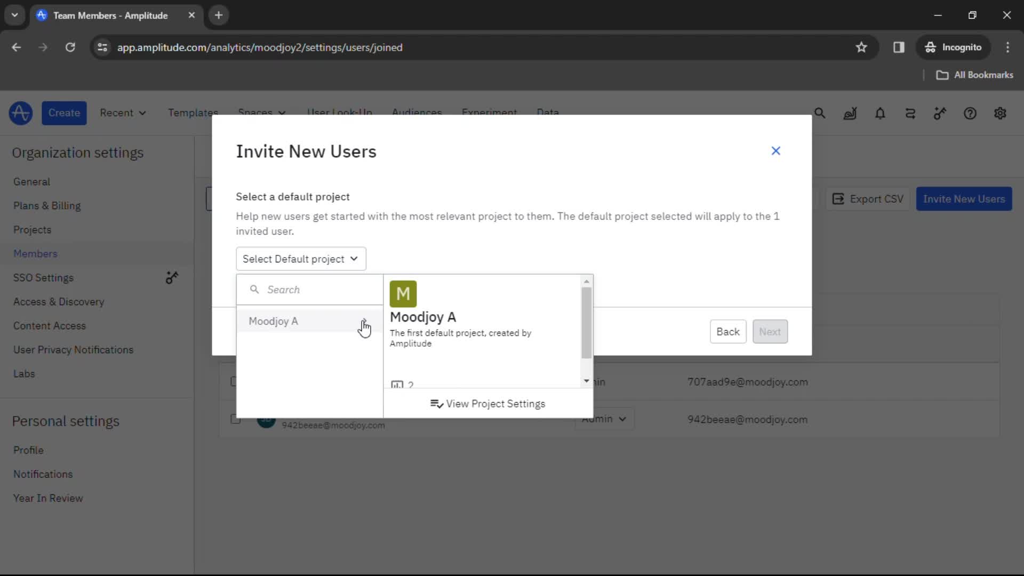
Task: Click the sparkle wand icon in header
Action: [x=940, y=113]
